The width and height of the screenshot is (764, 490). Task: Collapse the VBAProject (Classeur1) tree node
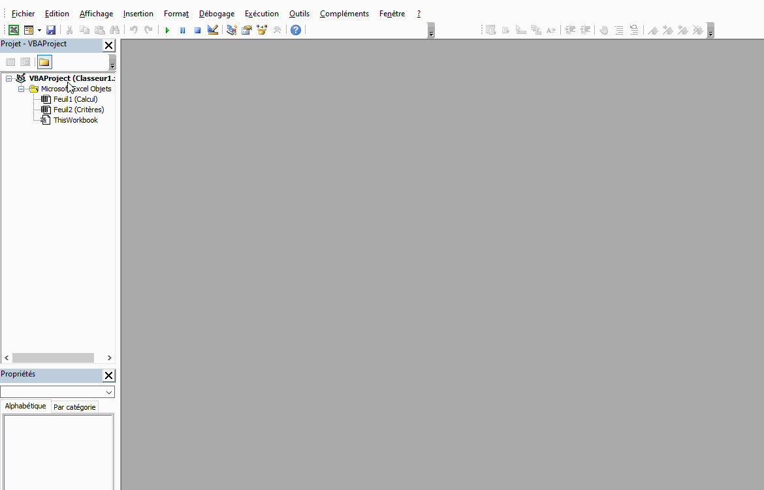[8, 78]
